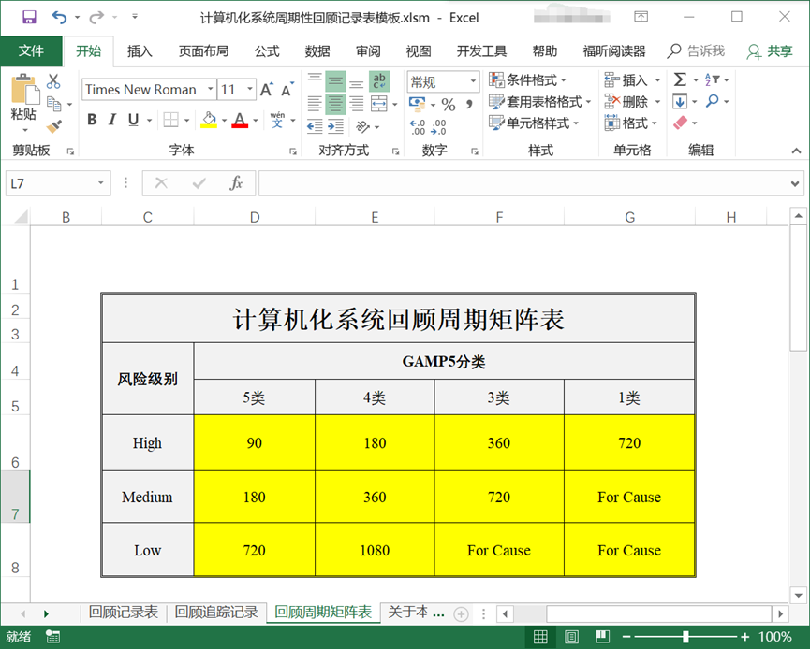Open 条件格式 conditional formatting
810x649 pixels.
point(529,79)
